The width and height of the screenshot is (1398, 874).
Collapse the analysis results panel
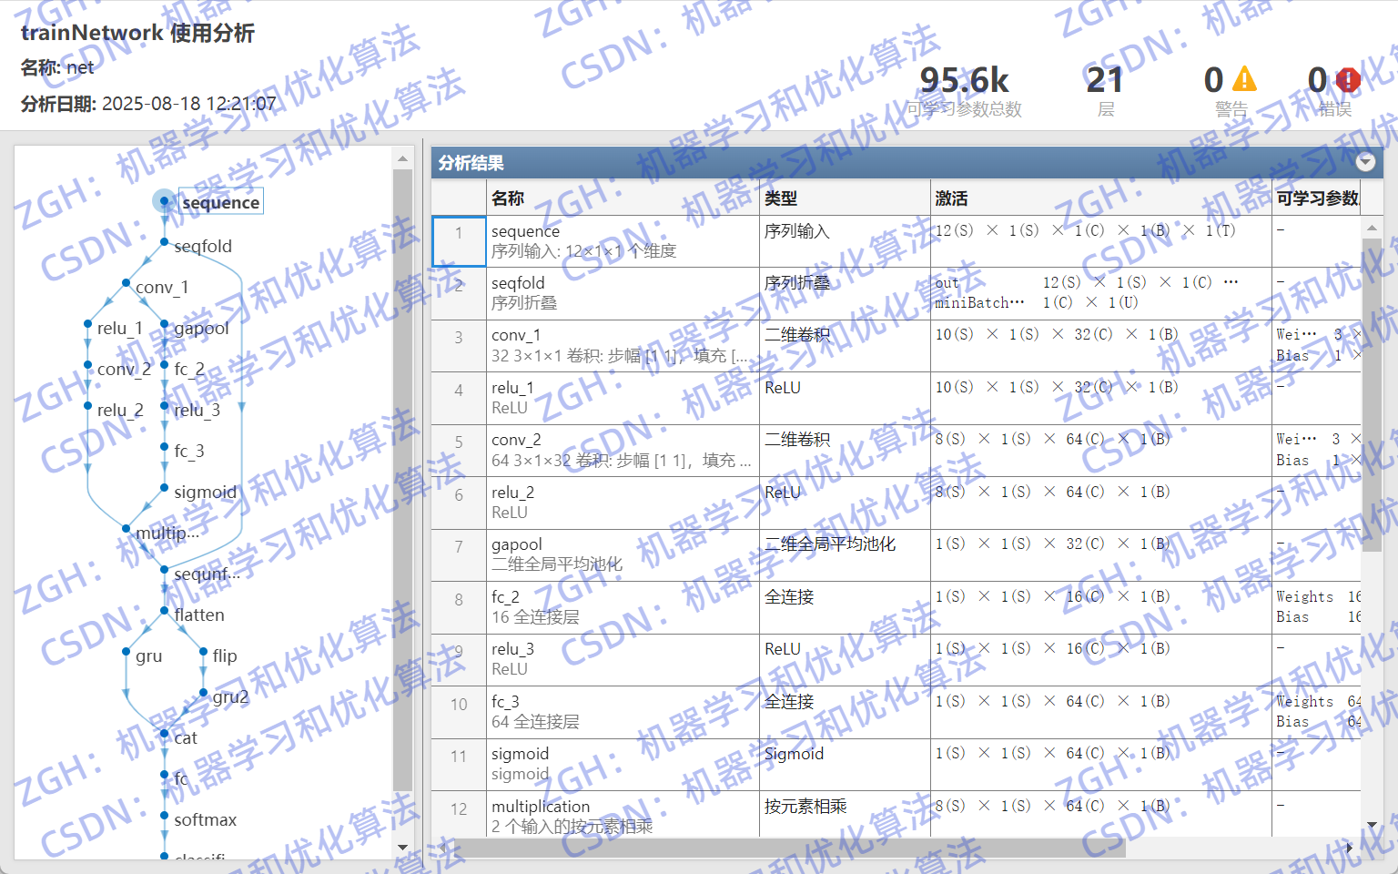click(x=1365, y=162)
